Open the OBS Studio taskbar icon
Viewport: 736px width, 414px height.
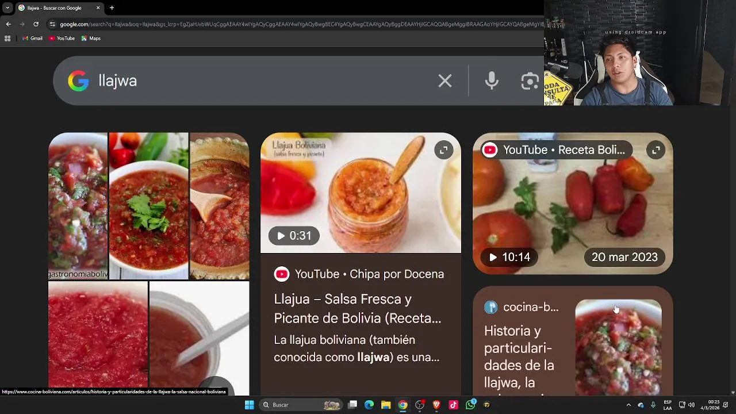click(x=420, y=405)
